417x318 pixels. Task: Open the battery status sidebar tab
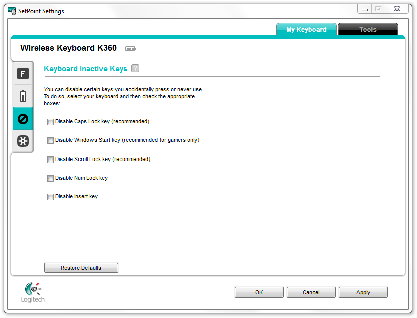[x=23, y=96]
